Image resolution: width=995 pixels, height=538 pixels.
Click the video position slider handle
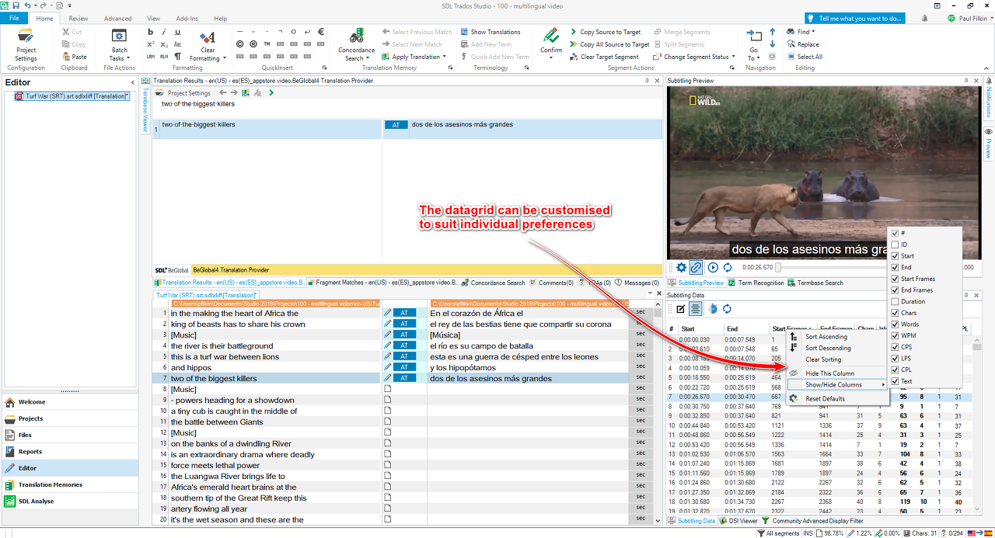777,267
